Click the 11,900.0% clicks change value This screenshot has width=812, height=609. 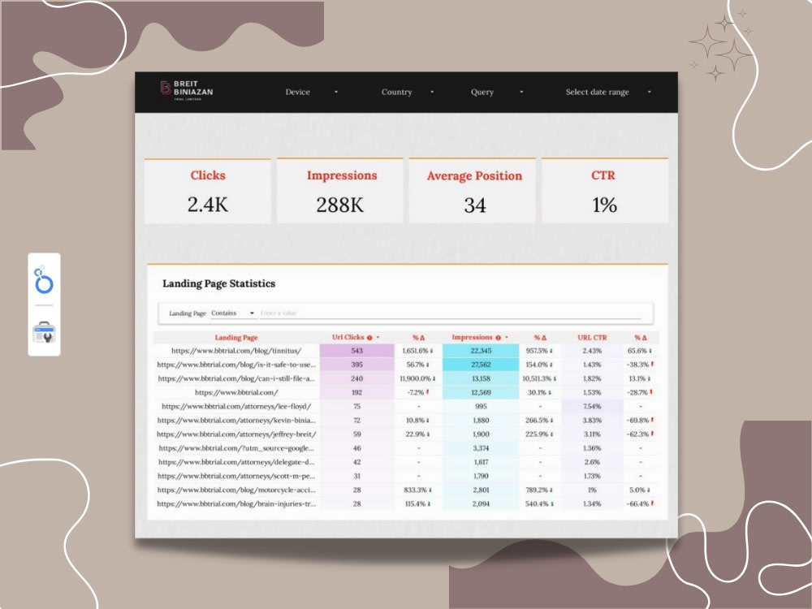point(414,379)
